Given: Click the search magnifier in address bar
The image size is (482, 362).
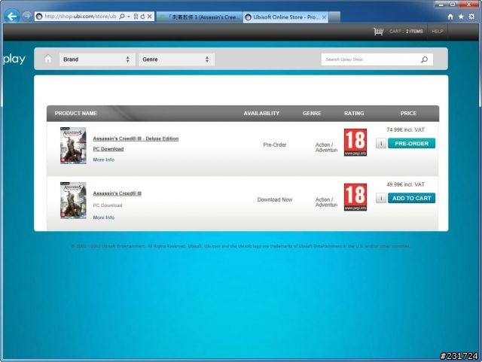Looking at the screenshot, I should [x=122, y=17].
